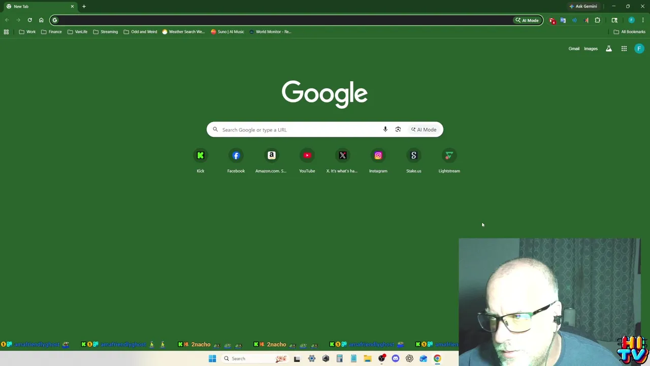Expand the Work bookmarks folder
Image resolution: width=650 pixels, height=366 pixels.
[x=27, y=32]
